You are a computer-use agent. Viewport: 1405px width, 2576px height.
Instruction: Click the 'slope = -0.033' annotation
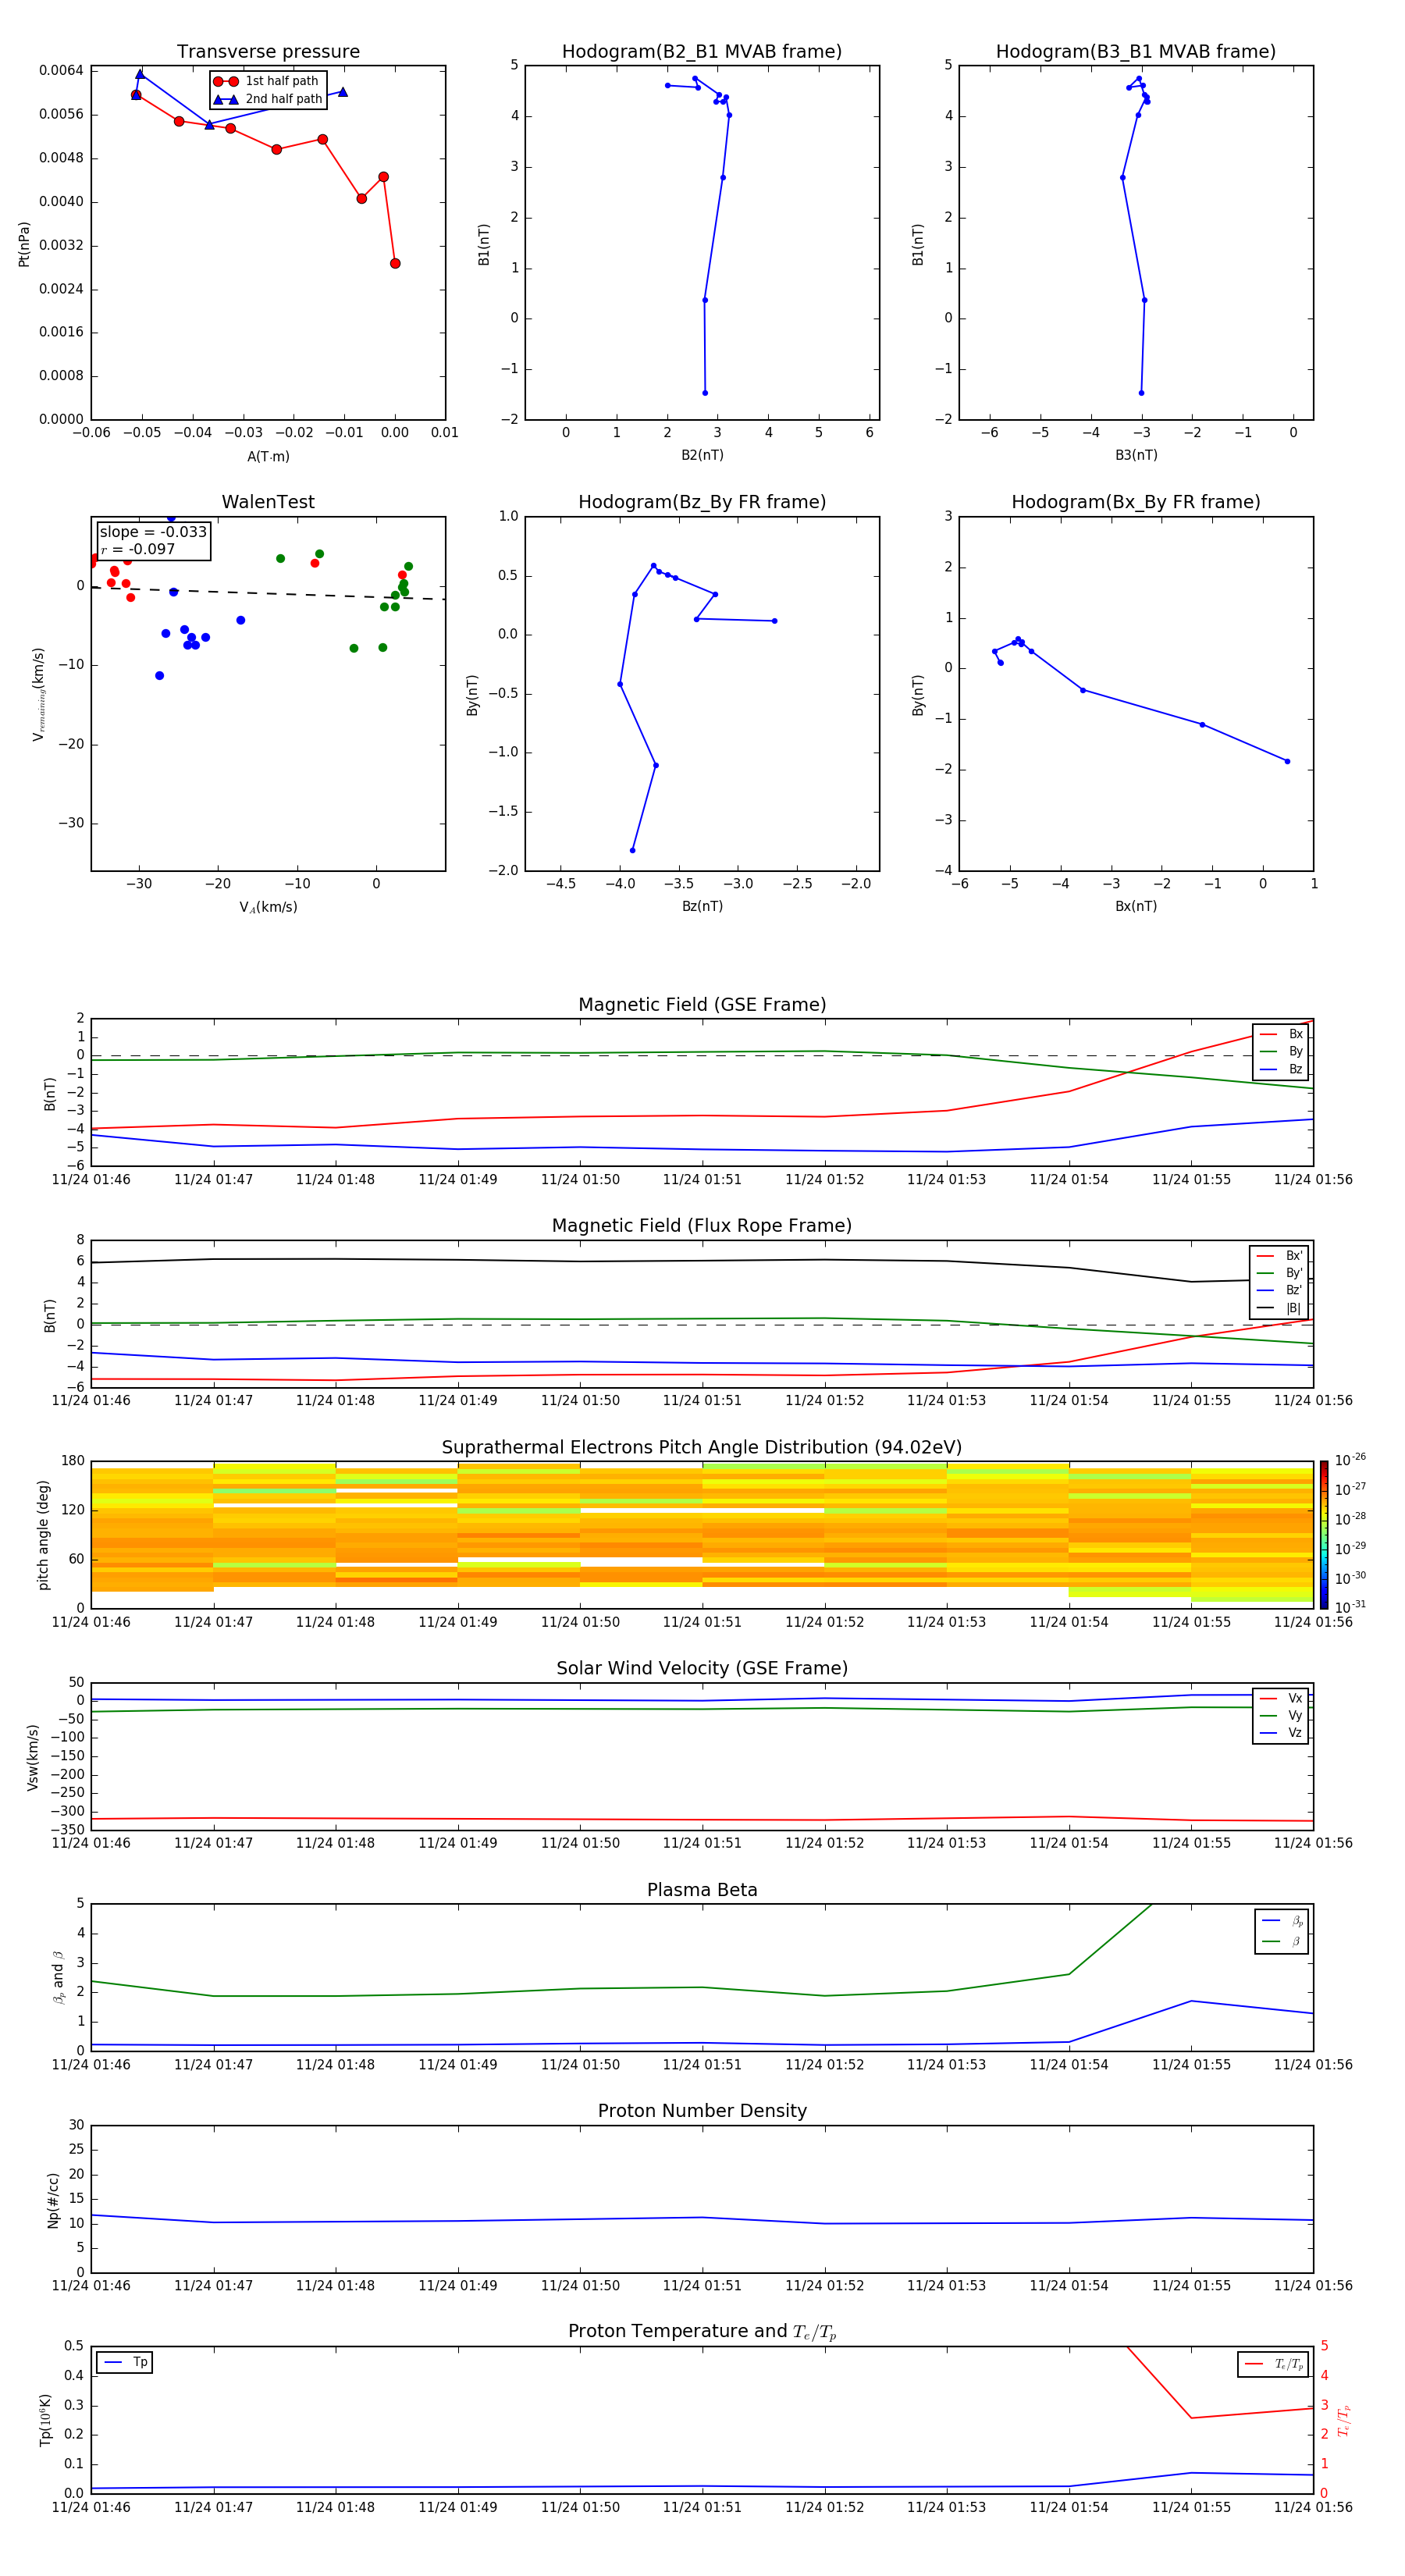coord(153,532)
